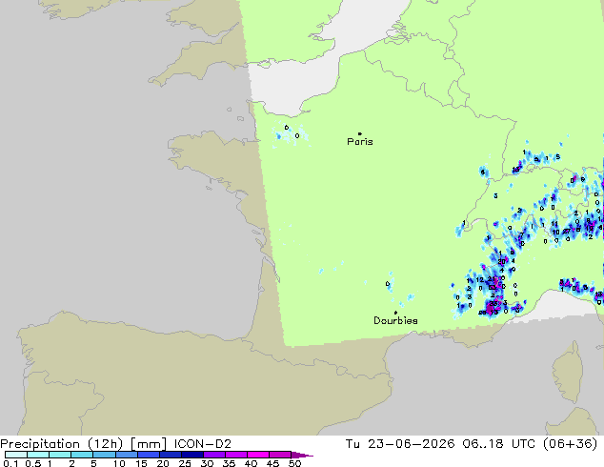Click the Paris city label
Screen dimensions: 604x467
(x=360, y=142)
